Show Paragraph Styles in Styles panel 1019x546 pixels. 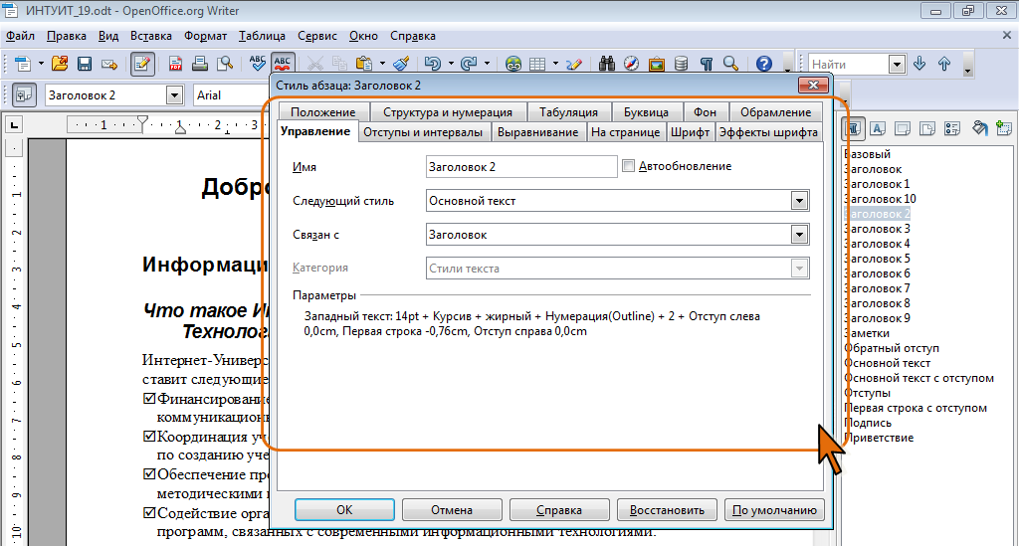coord(853,128)
